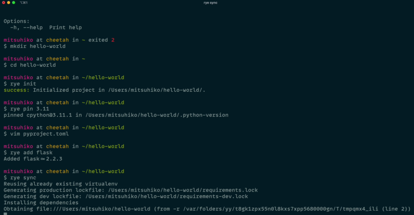Click the green 'success:' label
Screen dimensions: 414x215
(x=16, y=90)
